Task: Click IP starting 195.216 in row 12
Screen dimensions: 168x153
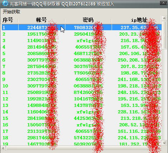Action: 139,99
